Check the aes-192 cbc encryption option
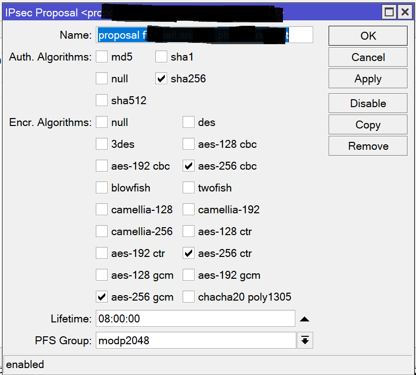The image size is (416, 375). [x=102, y=166]
